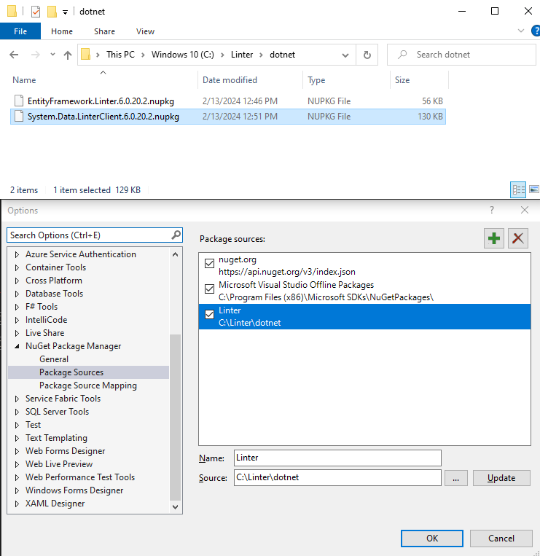540x556 pixels.
Task: Go forward in File Explorer
Action: pos(36,55)
